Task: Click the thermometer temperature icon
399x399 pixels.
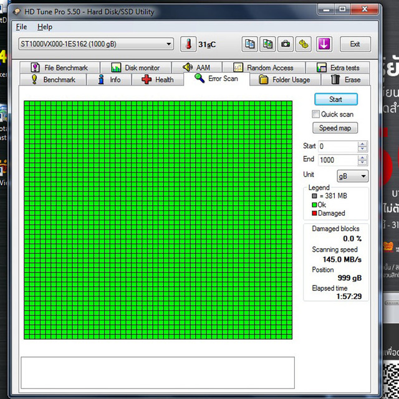Action: tap(188, 44)
